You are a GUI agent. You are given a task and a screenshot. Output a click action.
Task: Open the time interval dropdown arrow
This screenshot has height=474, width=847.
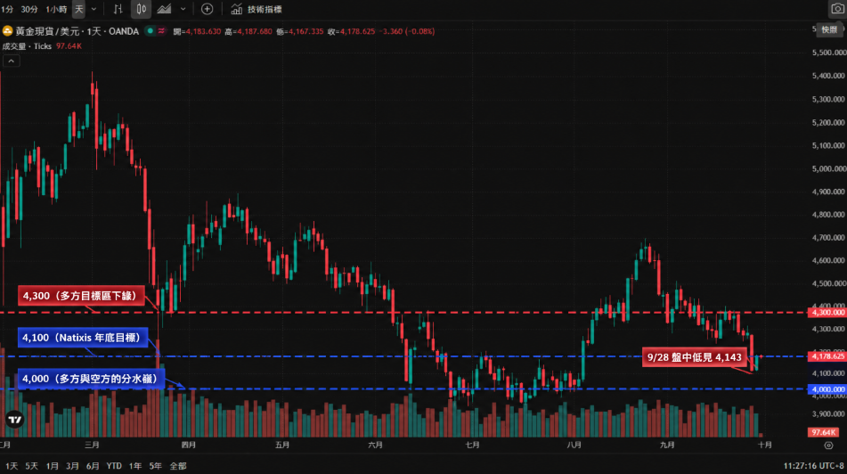pyautogui.click(x=94, y=9)
